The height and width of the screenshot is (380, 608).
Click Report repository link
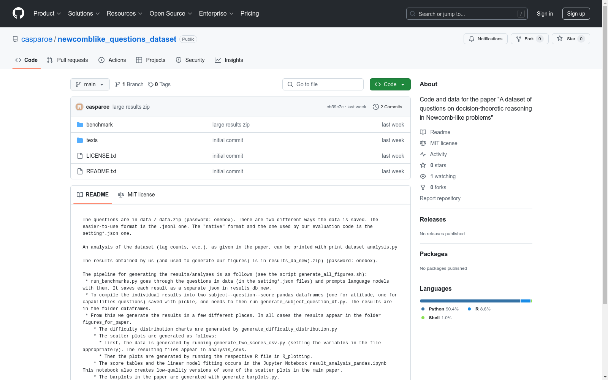click(440, 198)
